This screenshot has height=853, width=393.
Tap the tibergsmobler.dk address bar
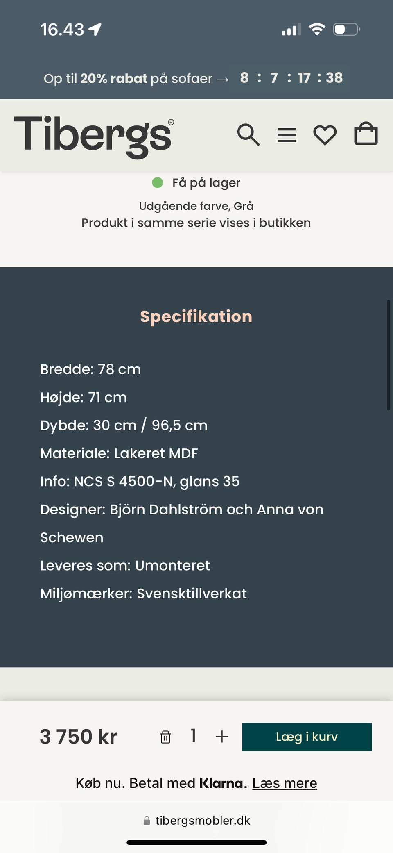tap(203, 820)
